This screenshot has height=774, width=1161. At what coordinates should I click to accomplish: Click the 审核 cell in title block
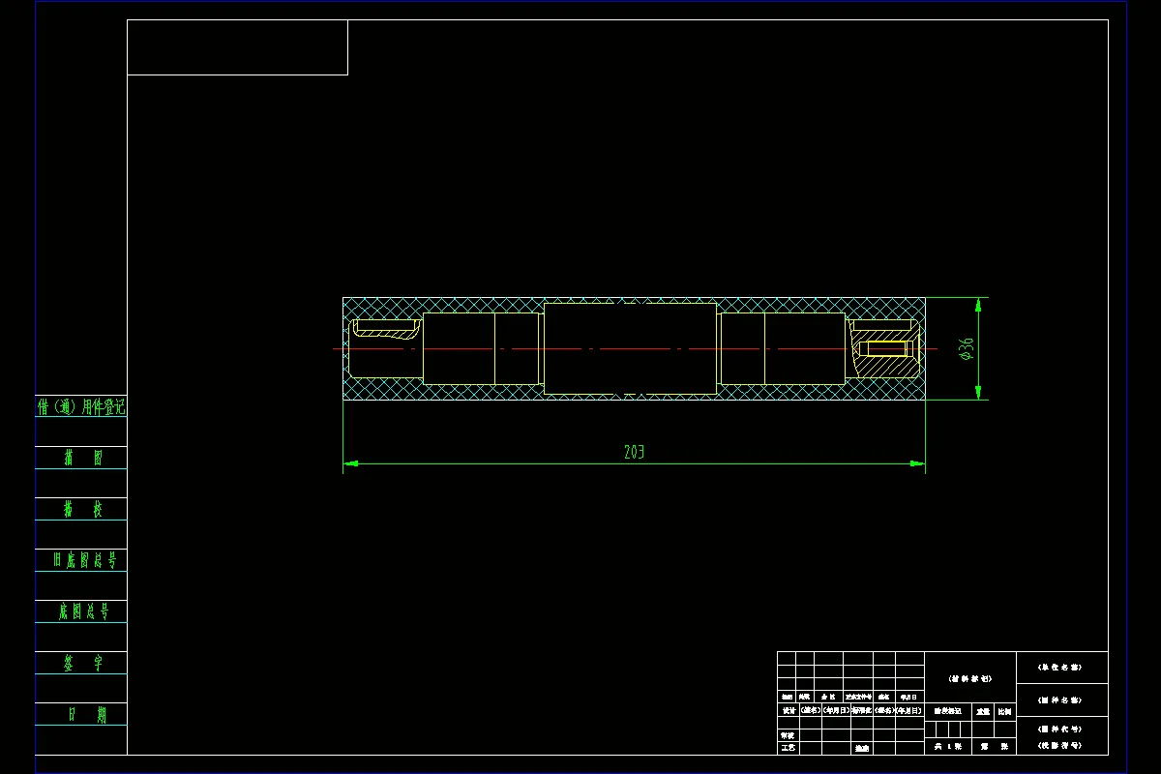click(789, 735)
